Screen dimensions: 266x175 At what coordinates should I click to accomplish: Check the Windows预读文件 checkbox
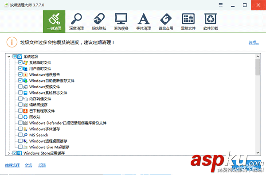point(20,86)
